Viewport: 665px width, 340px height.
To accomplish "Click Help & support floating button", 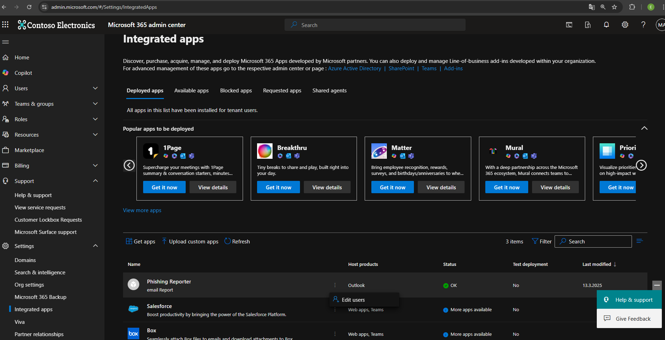I will 629,300.
